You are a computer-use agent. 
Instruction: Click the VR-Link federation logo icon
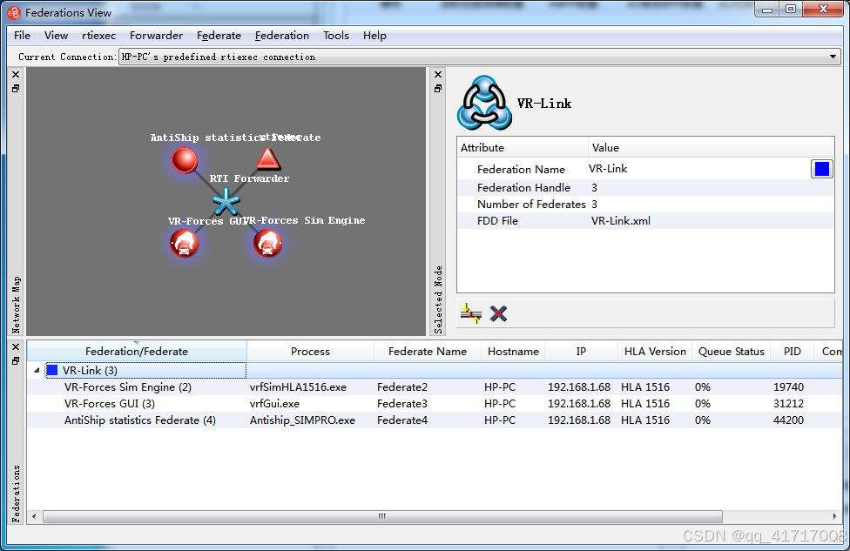click(x=484, y=103)
